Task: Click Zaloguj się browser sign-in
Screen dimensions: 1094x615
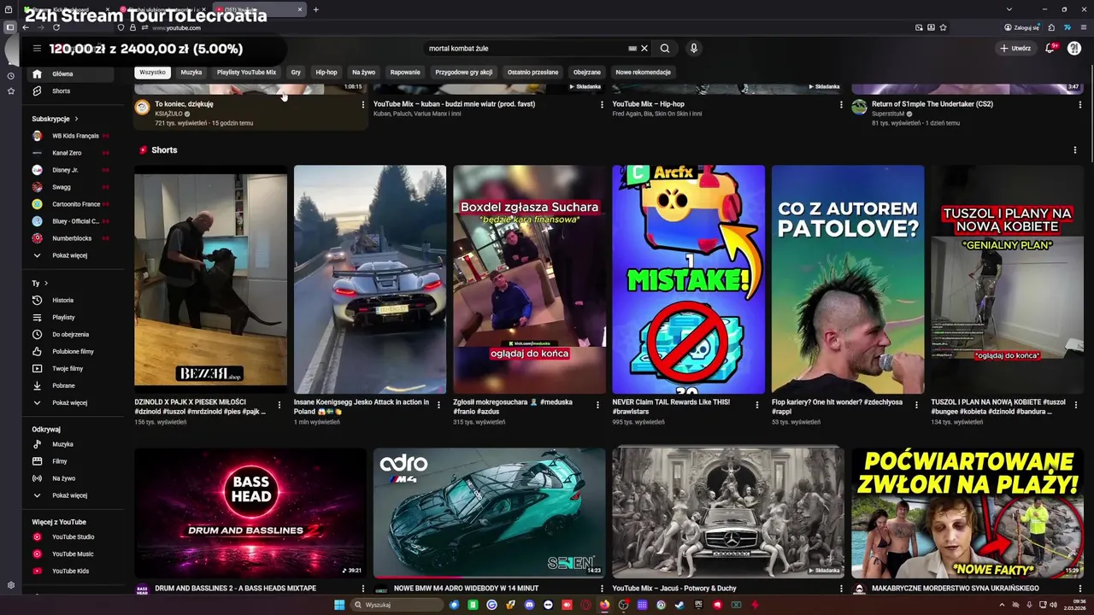Action: (1022, 27)
